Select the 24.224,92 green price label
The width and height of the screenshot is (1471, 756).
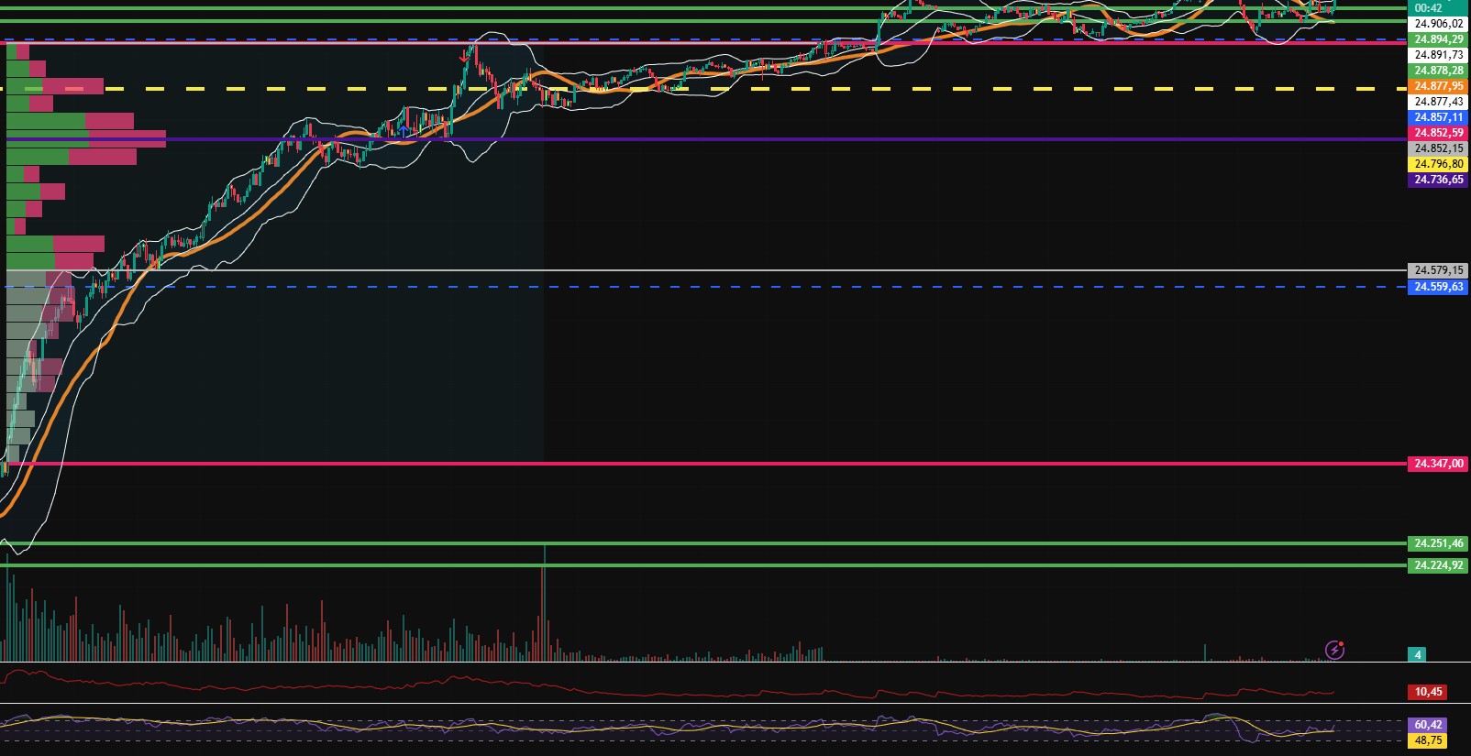(x=1438, y=565)
